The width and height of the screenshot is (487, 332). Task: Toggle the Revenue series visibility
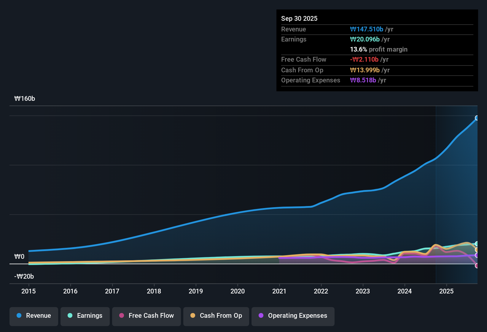pyautogui.click(x=34, y=316)
